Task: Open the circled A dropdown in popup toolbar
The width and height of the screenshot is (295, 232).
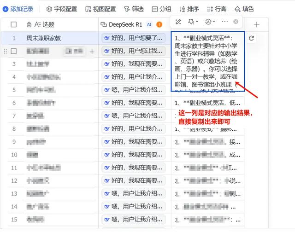Action: click(210, 22)
